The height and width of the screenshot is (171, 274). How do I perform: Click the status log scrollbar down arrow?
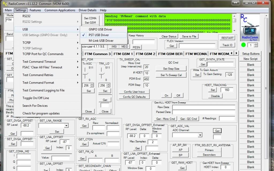[234, 31]
